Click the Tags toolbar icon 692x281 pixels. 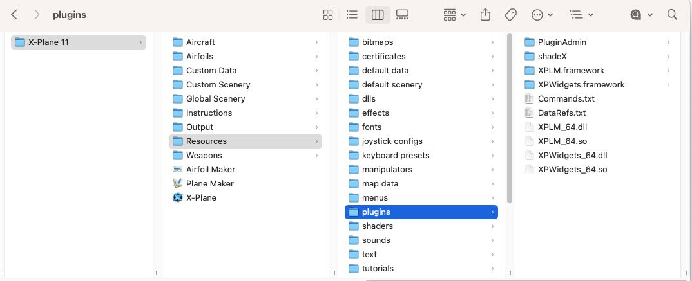coord(510,15)
